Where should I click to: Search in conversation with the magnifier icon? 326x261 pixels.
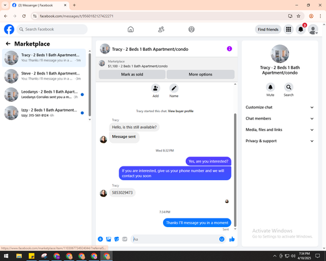(289, 87)
